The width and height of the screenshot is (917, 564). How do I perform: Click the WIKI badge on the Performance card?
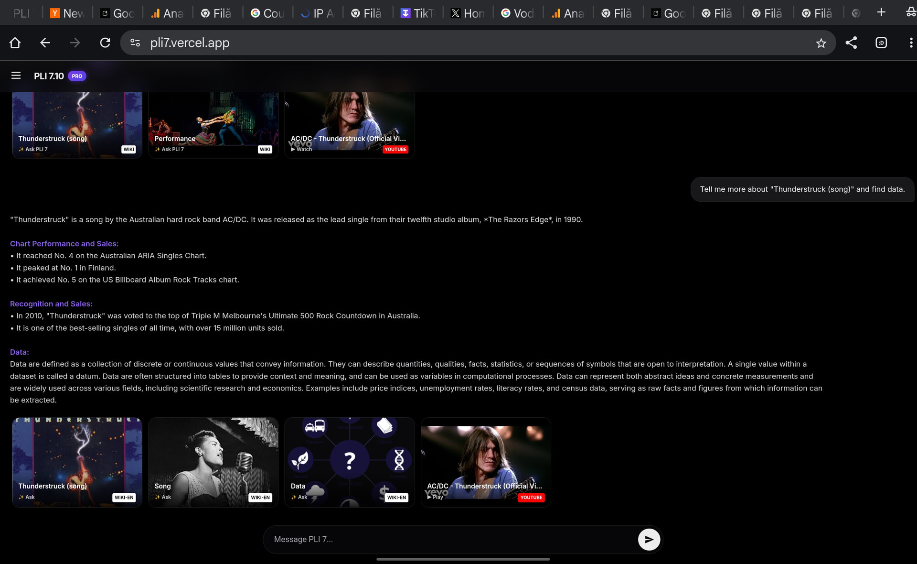click(265, 150)
